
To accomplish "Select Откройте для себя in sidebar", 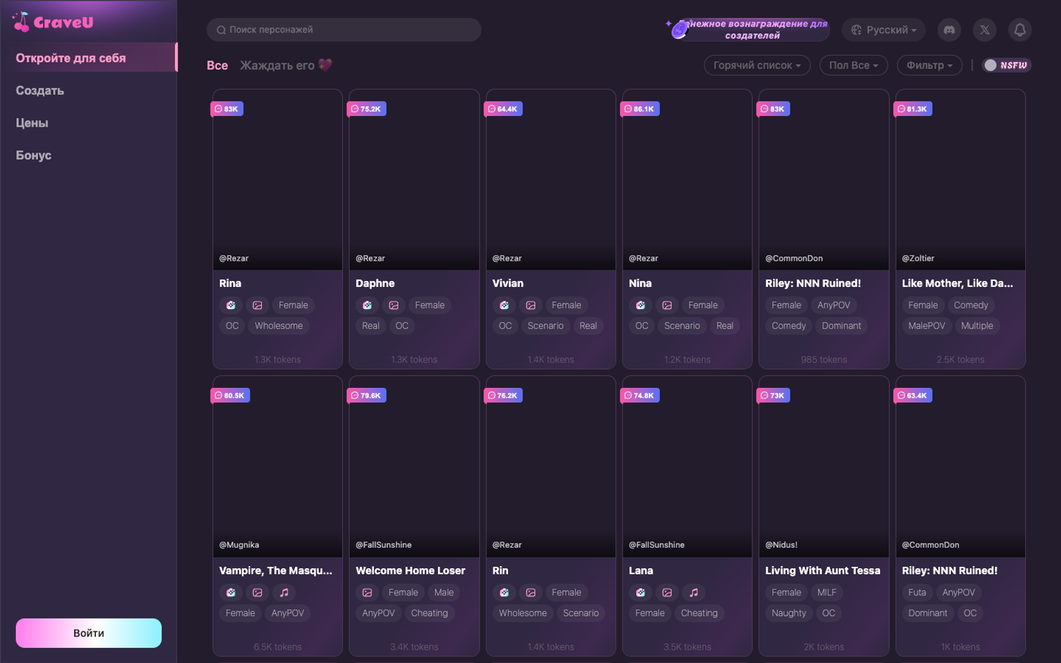I will click(x=89, y=58).
